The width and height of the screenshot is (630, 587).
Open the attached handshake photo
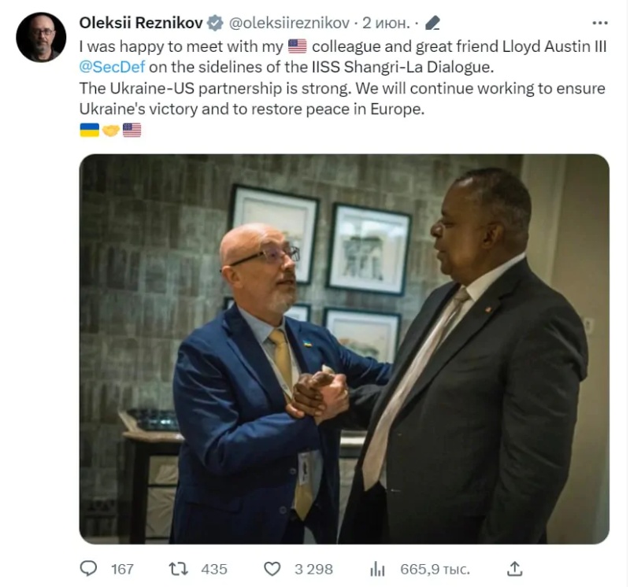pos(344,349)
